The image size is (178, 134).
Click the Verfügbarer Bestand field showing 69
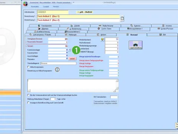[x=58, y=39]
